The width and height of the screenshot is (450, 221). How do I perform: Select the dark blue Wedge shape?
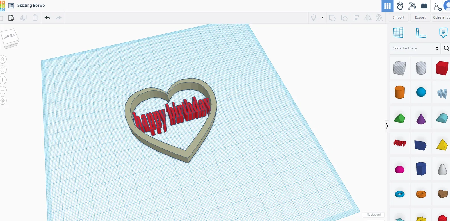click(420, 145)
